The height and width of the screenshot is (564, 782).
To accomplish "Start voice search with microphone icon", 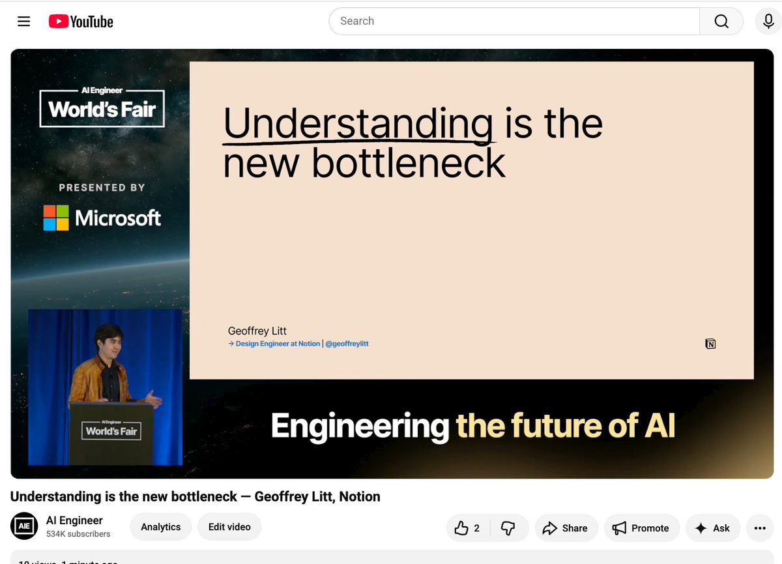I will [768, 21].
